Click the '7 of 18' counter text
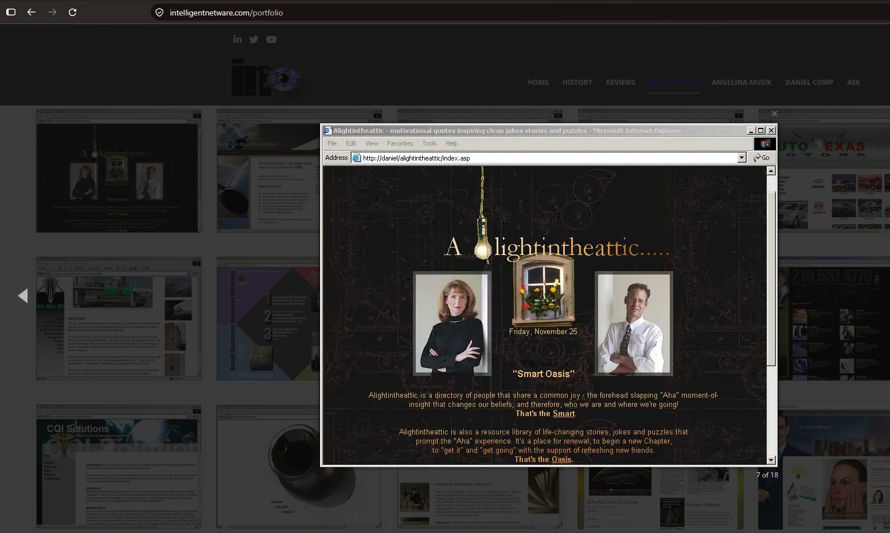The image size is (890, 533). click(x=767, y=475)
